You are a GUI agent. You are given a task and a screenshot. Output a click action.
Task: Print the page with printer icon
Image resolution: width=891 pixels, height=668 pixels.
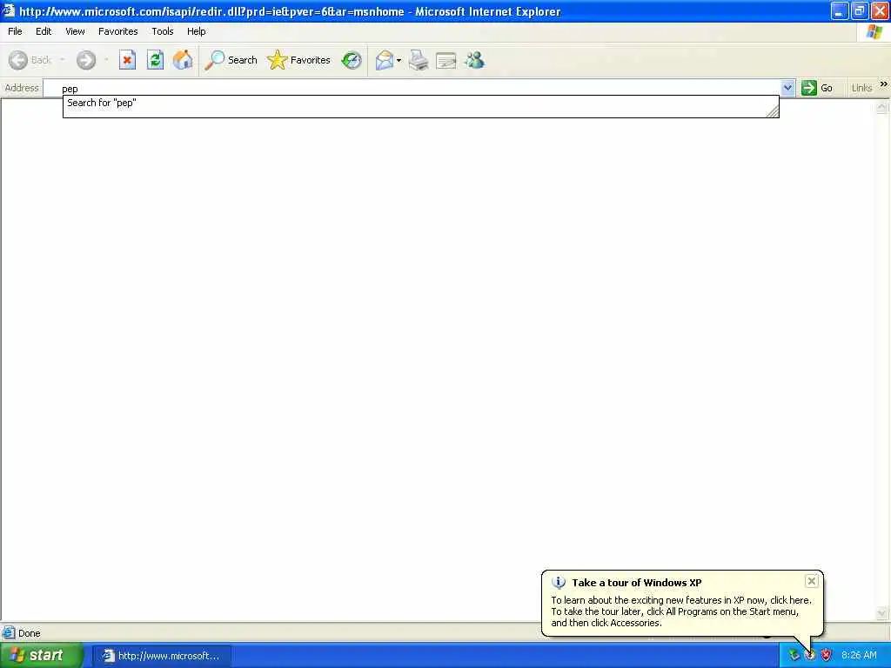click(x=419, y=60)
